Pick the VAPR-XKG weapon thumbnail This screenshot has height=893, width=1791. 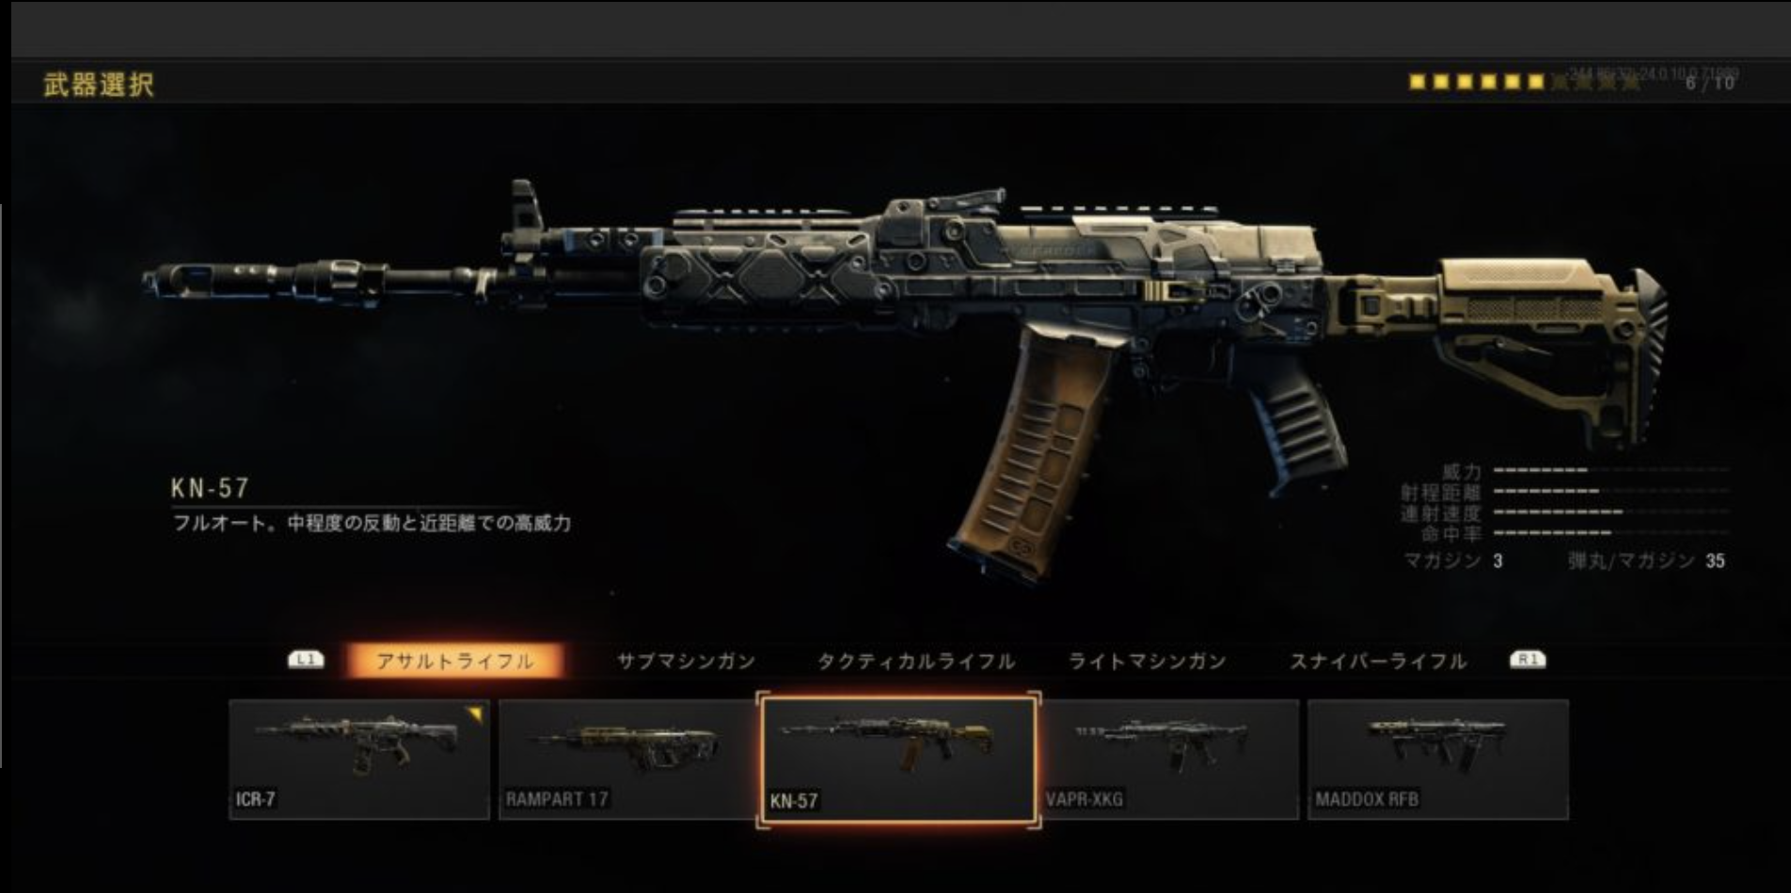[x=1170, y=760]
